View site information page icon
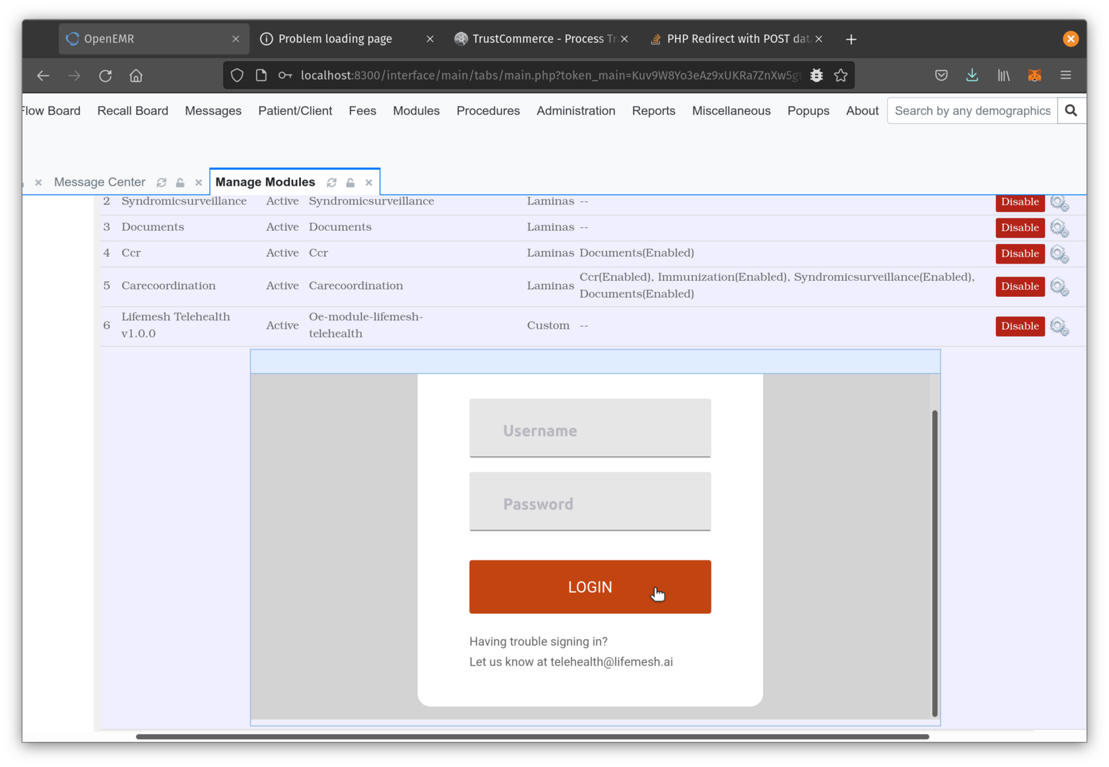Image resolution: width=1109 pixels, height=767 pixels. coord(261,76)
